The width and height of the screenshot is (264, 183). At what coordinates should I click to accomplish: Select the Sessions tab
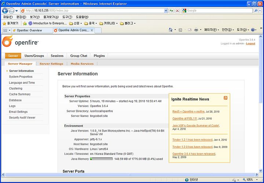57,56
